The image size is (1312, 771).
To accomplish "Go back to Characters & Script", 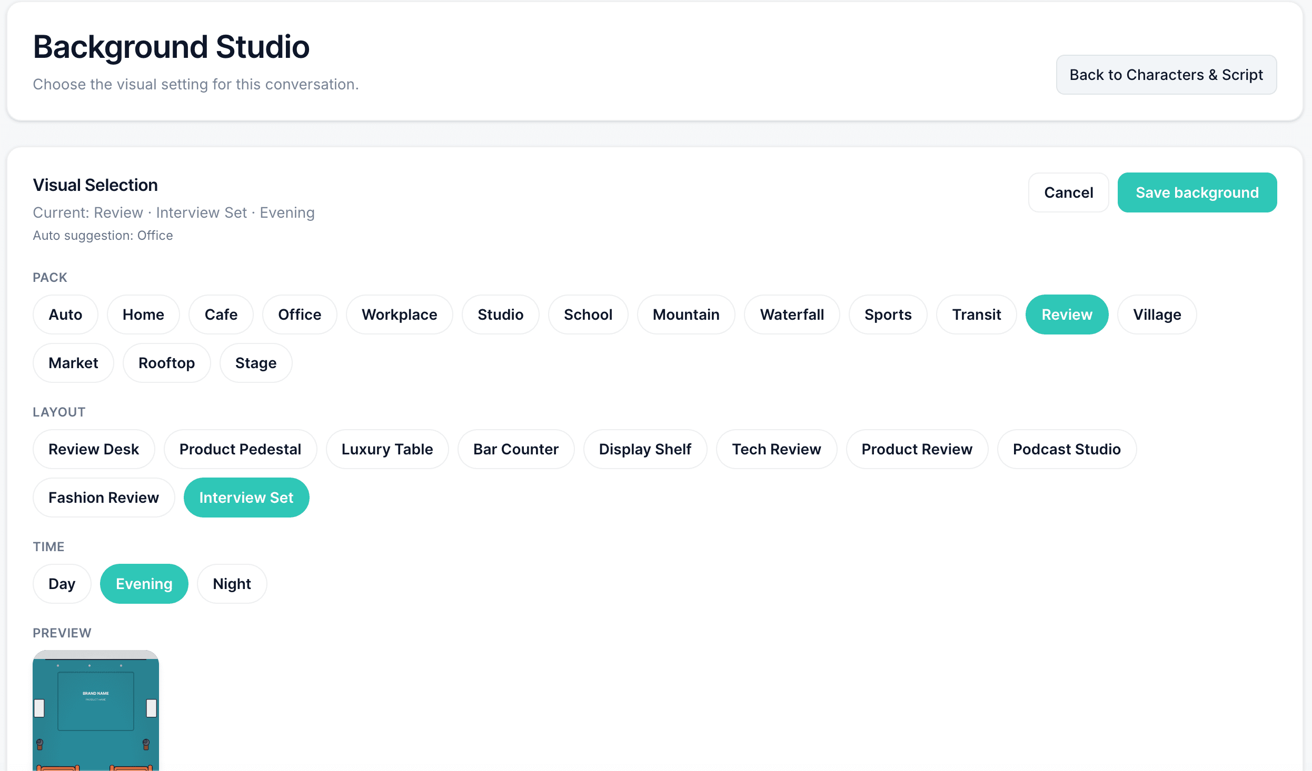I will 1166,75.
